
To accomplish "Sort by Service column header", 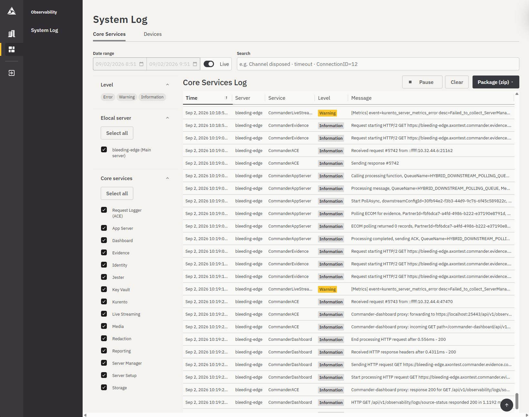I will click(277, 98).
